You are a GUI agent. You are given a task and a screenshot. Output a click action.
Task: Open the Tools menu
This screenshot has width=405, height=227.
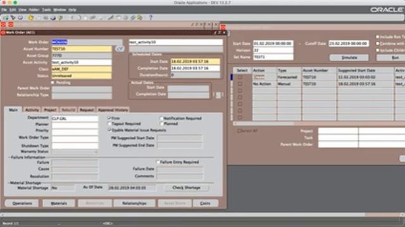click(46, 10)
